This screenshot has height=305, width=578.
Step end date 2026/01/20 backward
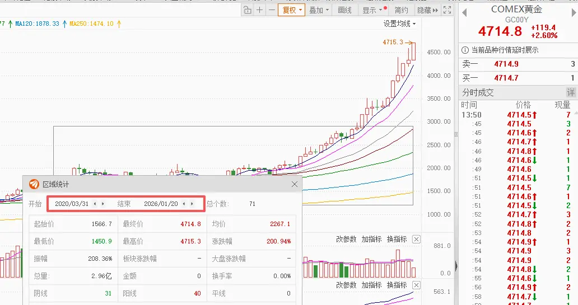pyautogui.click(x=184, y=204)
